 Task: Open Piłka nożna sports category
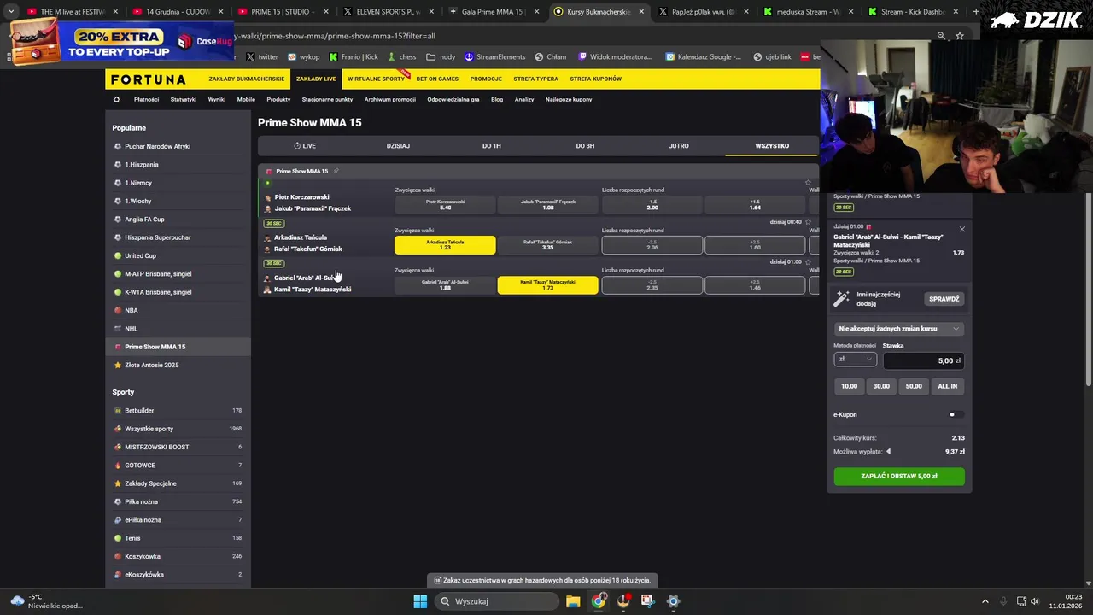click(178, 501)
